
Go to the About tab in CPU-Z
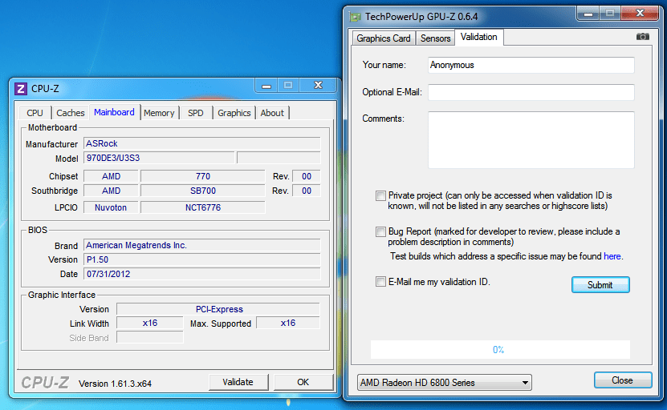pos(272,113)
